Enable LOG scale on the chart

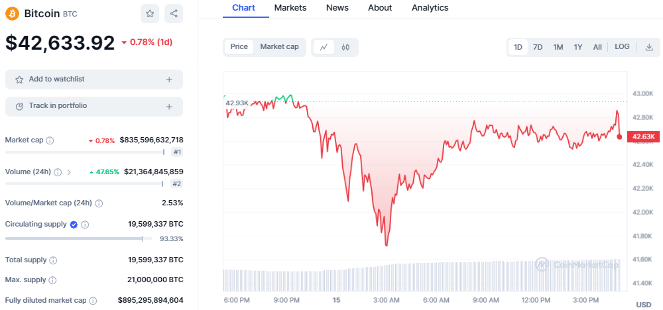[622, 47]
